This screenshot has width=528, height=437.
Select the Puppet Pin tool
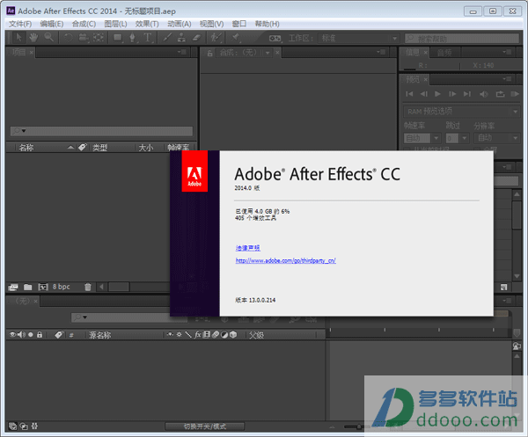235,37
